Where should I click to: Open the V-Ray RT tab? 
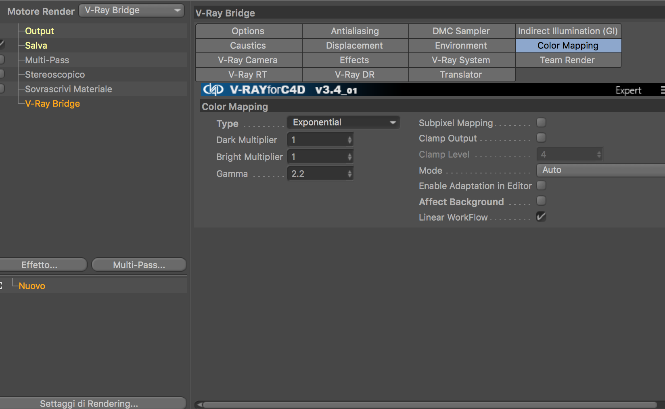pos(249,75)
